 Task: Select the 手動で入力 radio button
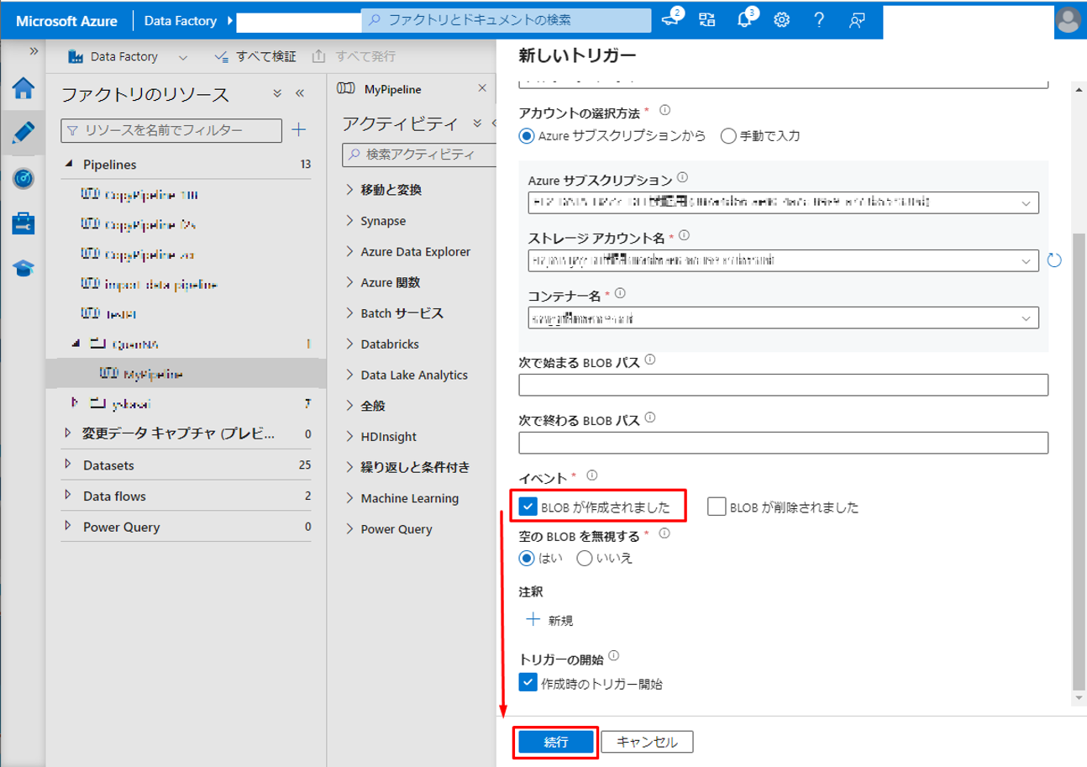(728, 135)
